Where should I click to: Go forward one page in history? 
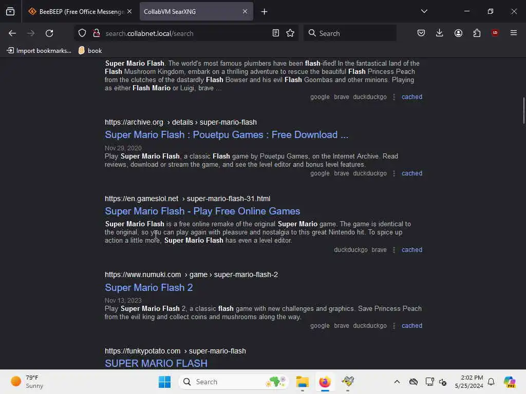30,33
